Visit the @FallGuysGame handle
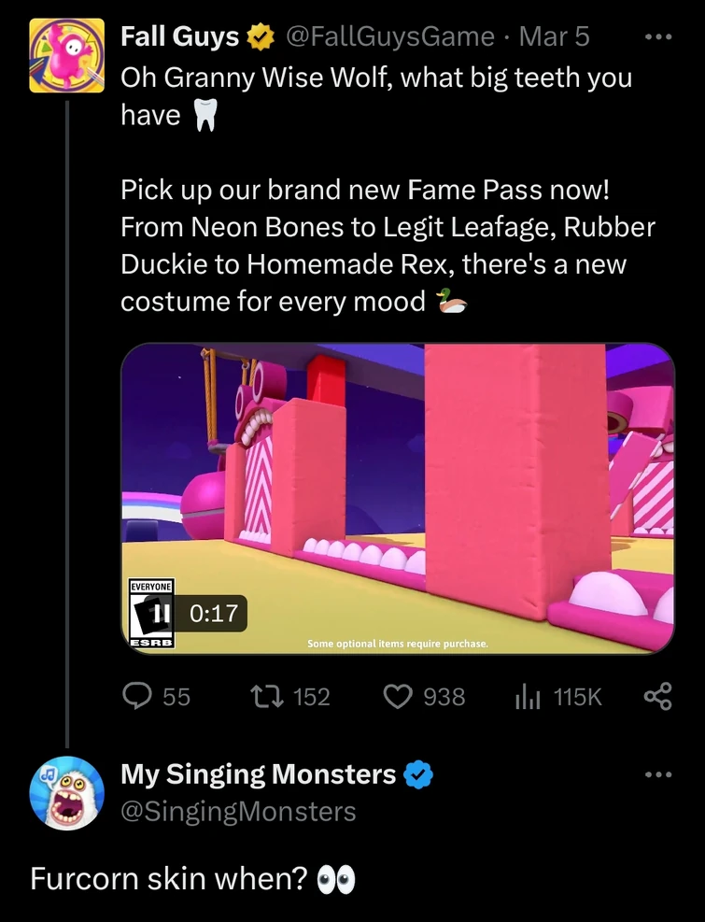Viewport: 705px width, 922px height. [x=389, y=37]
